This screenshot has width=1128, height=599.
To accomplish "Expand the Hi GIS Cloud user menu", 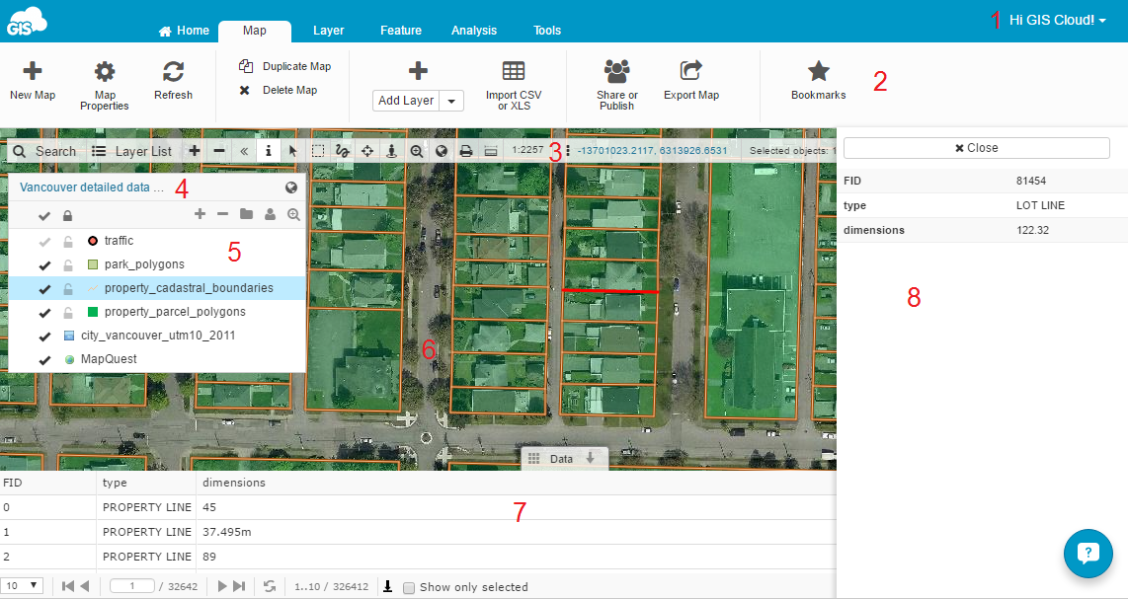I will tap(1057, 20).
